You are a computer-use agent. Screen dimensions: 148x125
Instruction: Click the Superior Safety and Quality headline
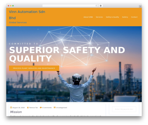[67, 54]
